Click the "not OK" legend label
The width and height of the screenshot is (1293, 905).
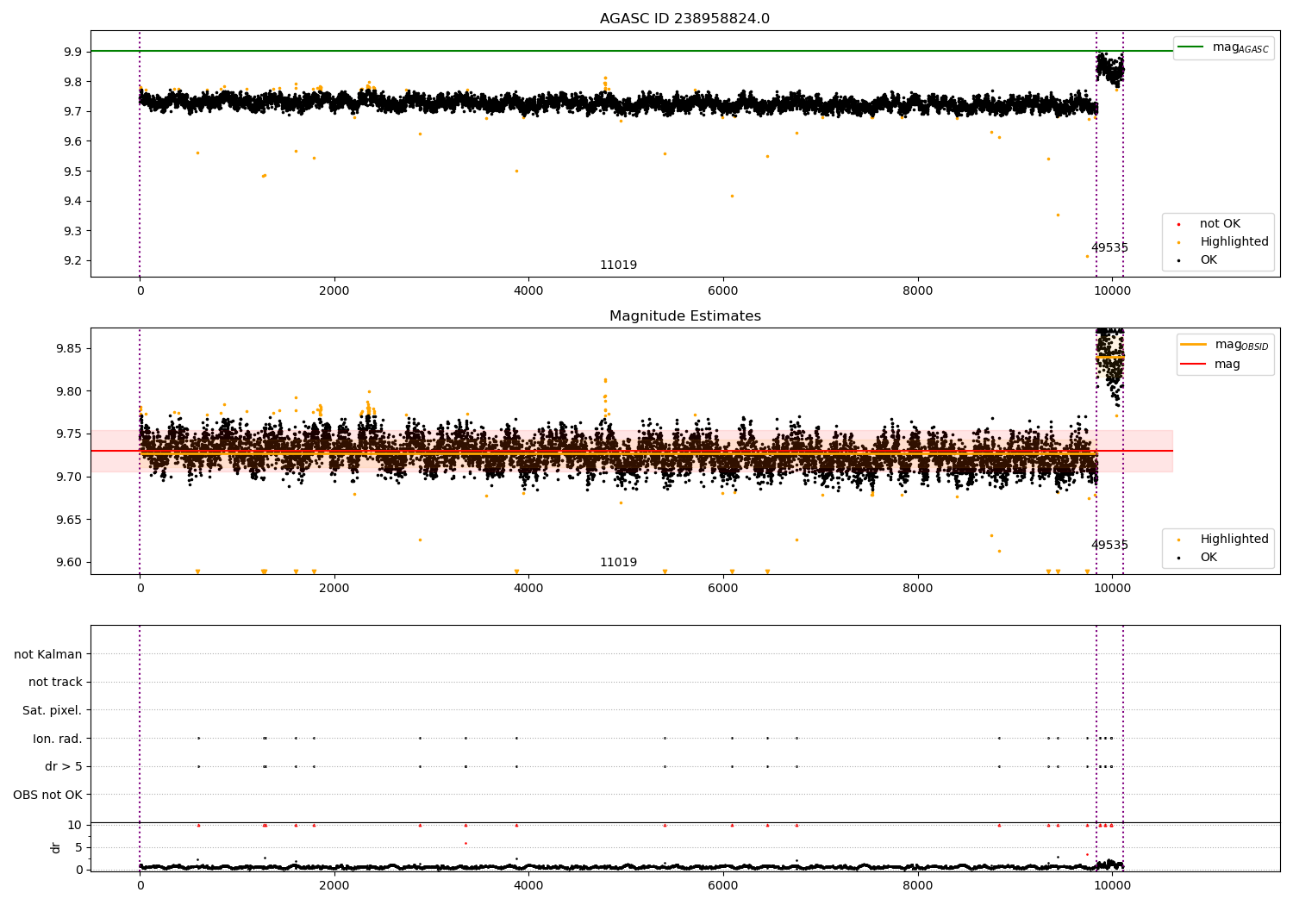(1220, 224)
